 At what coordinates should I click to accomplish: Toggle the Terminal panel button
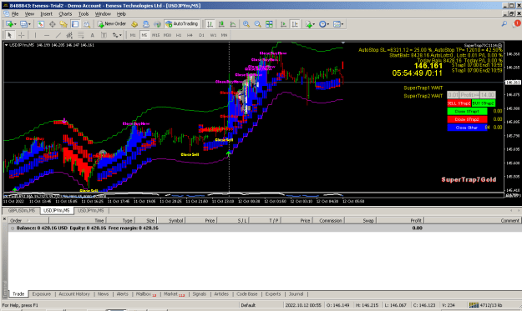coord(75,24)
